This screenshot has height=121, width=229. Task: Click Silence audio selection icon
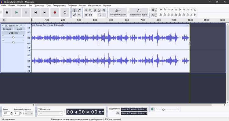pos(91,15)
